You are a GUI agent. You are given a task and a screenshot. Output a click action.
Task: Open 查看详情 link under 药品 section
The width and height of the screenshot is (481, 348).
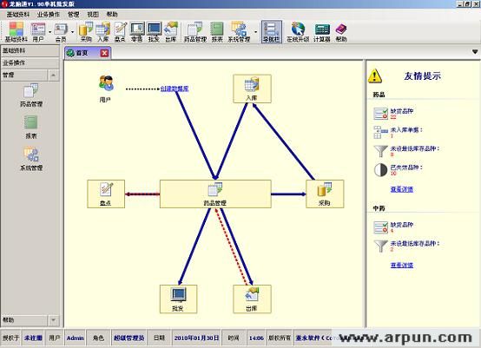[x=401, y=189]
